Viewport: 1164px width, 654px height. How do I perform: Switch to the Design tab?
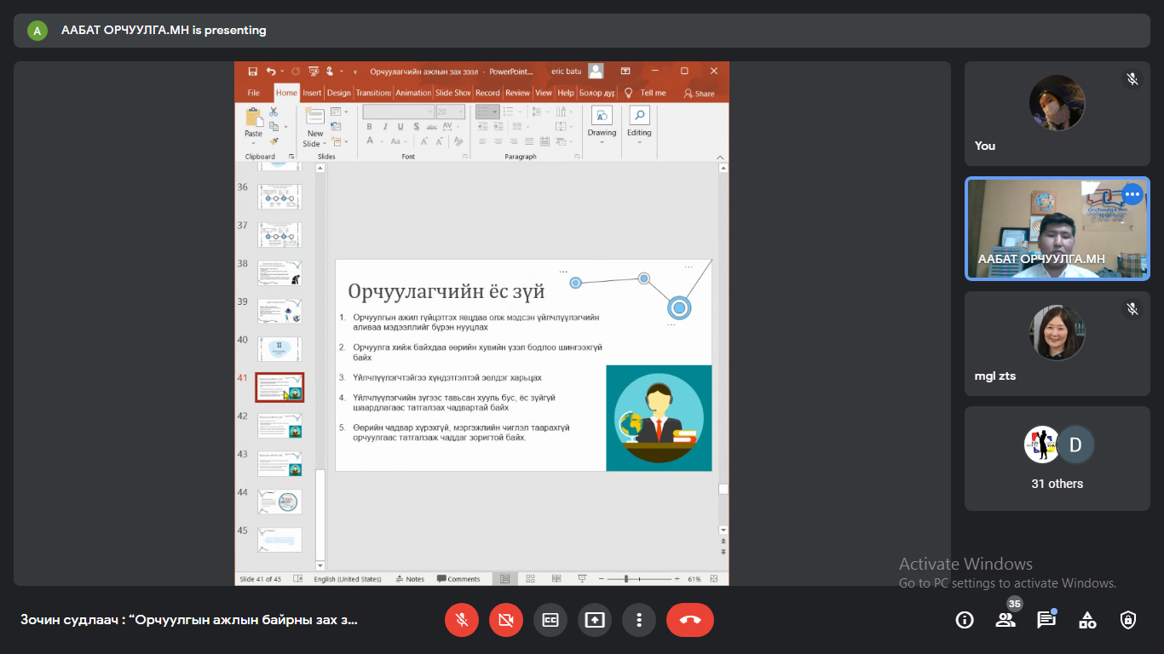pos(338,93)
